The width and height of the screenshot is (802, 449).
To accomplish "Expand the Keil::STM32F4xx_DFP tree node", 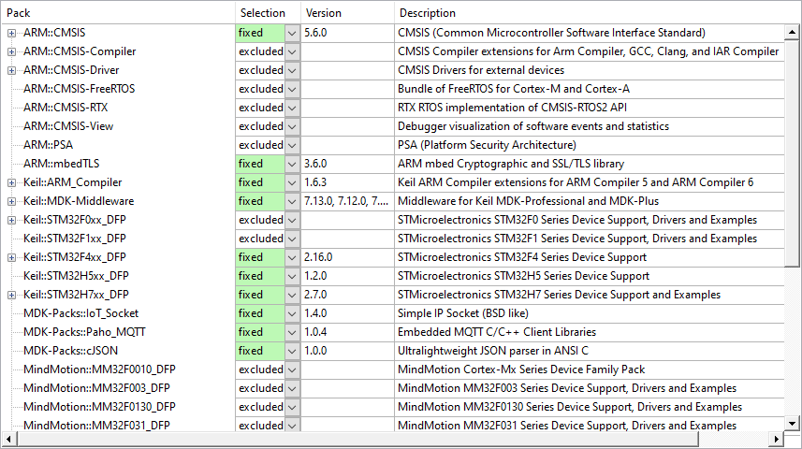I will click(11, 258).
